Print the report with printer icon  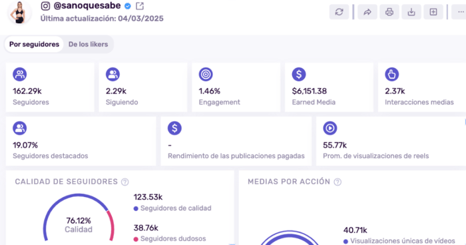click(x=389, y=12)
